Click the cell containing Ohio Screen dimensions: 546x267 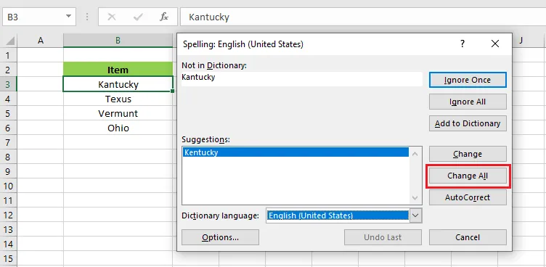click(118, 128)
